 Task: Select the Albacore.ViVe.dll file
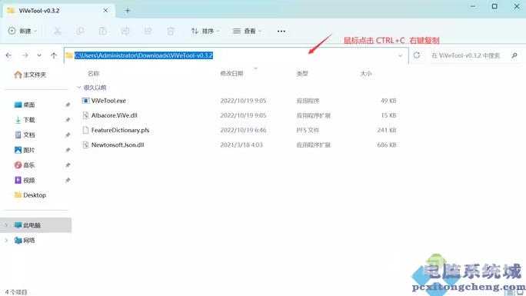[115, 115]
